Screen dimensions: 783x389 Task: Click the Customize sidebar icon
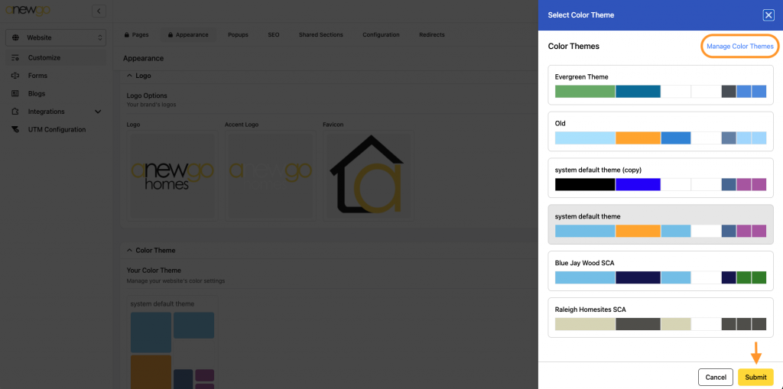[15, 58]
